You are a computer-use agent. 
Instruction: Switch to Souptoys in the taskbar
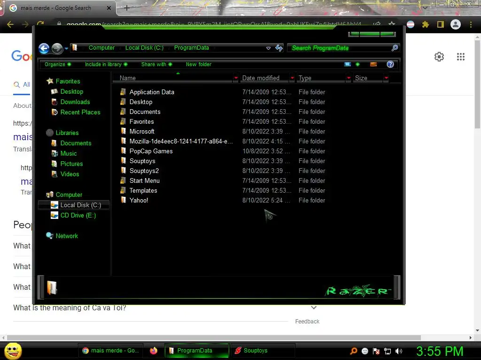263,351
